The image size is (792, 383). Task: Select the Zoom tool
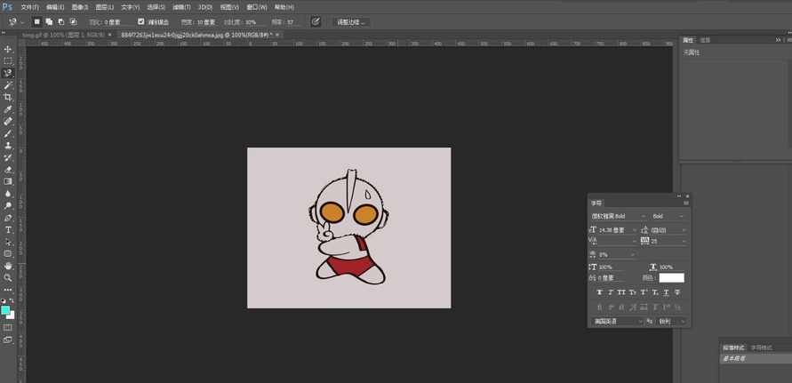point(8,277)
